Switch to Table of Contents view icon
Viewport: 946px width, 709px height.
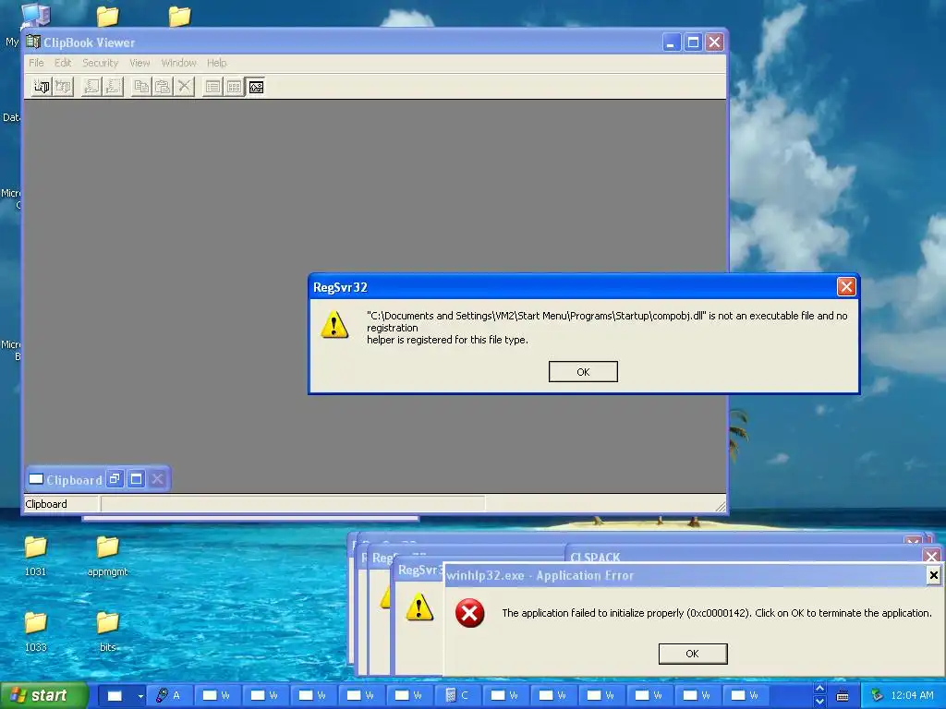pos(213,87)
